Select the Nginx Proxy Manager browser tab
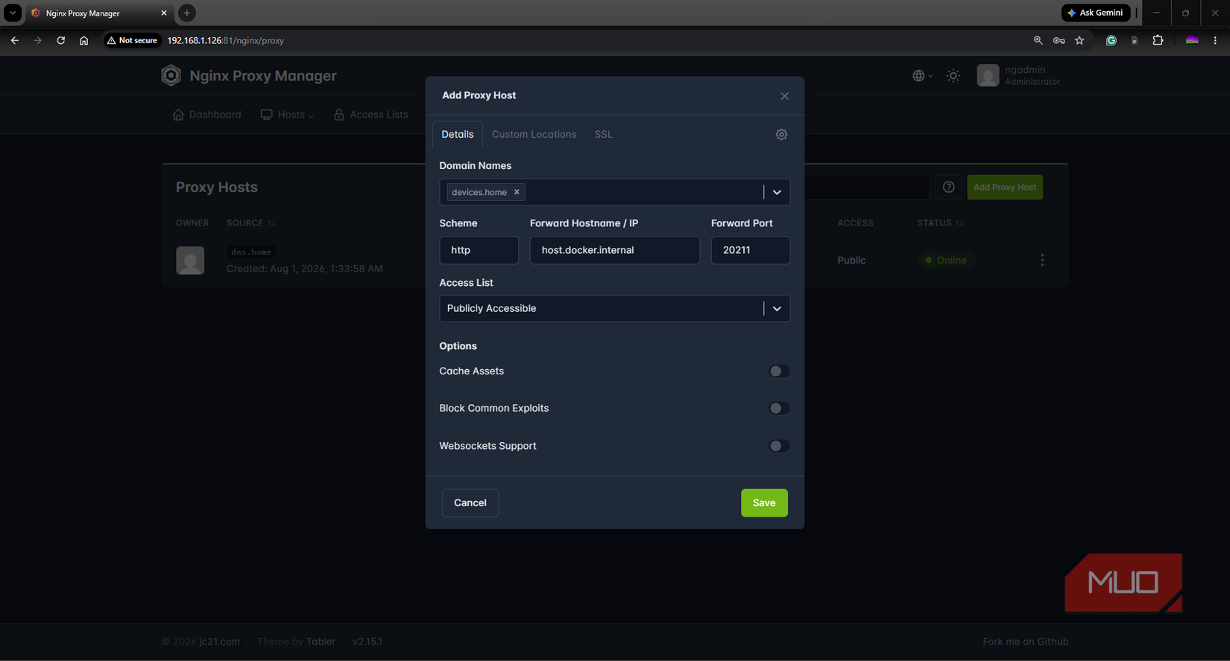Screen dimensions: 1230x661 pos(99,13)
